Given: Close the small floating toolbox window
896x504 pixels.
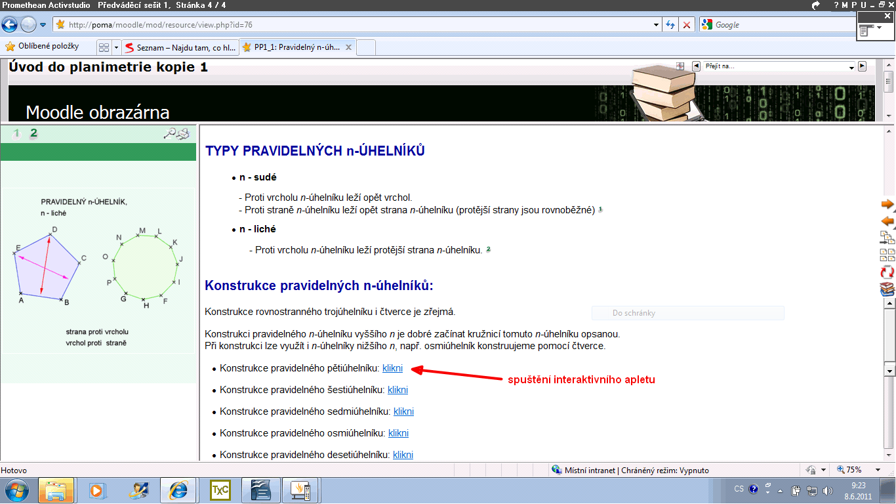Looking at the screenshot, I should [888, 16].
